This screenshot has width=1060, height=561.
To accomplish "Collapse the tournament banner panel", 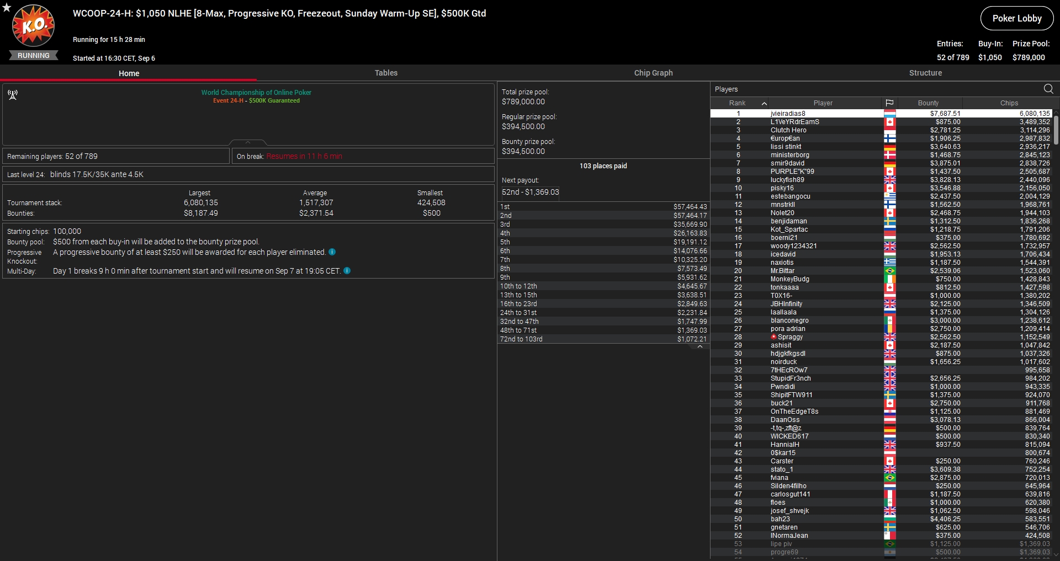I will tap(248, 142).
